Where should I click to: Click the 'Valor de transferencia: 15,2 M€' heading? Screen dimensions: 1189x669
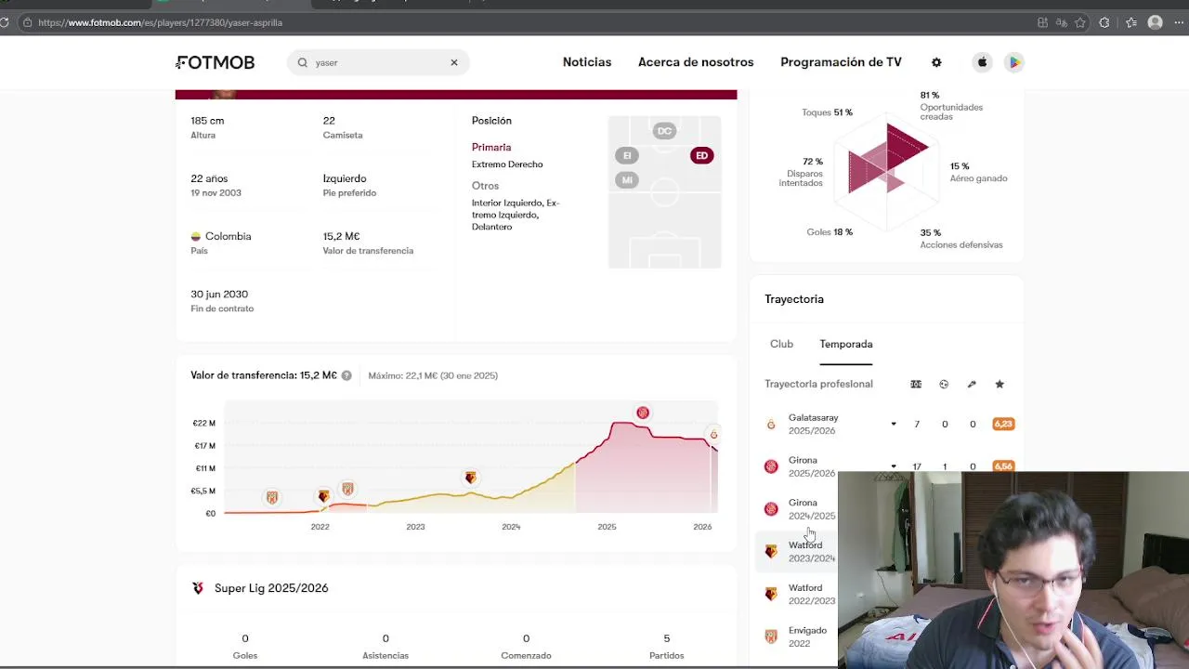point(264,375)
